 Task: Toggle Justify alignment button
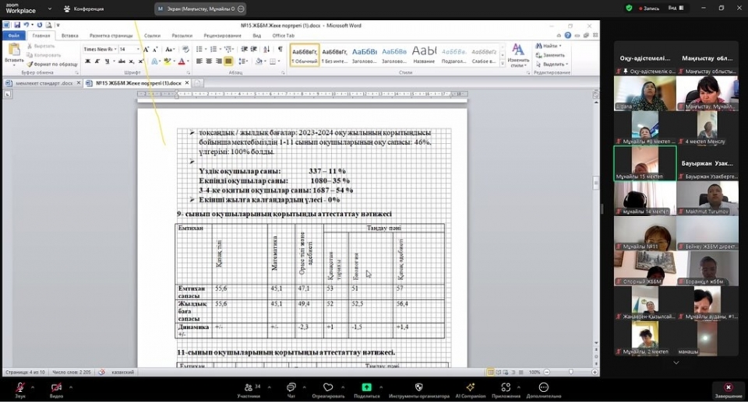pyautogui.click(x=228, y=61)
